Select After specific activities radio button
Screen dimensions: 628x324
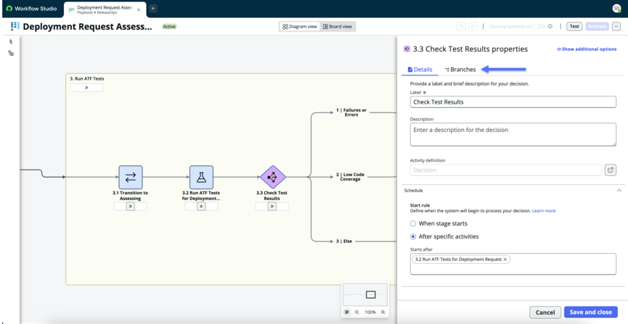(413, 236)
